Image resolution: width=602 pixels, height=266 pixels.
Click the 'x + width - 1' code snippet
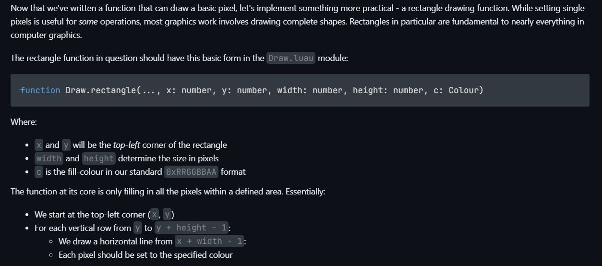(x=209, y=242)
